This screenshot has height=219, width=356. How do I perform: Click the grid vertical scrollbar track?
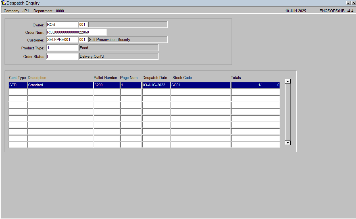click(x=288, y=112)
